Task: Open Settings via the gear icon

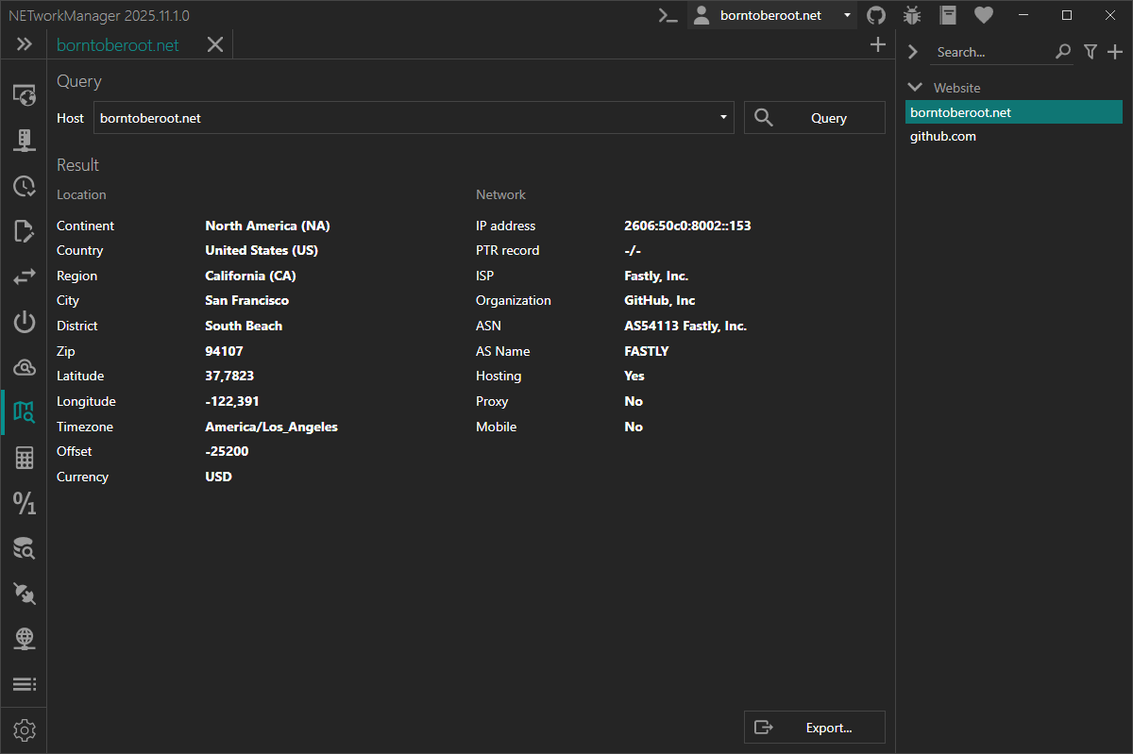Action: point(25,730)
